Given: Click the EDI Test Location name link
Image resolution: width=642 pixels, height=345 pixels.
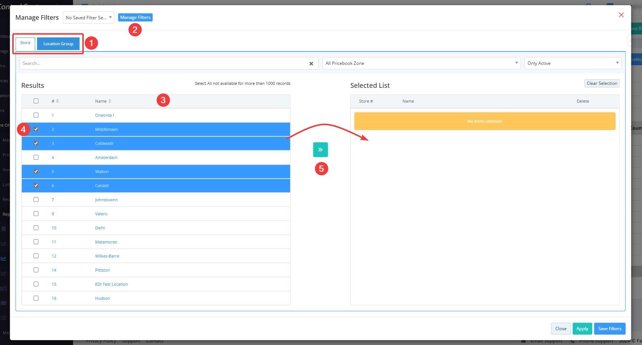Looking at the screenshot, I should pyautogui.click(x=112, y=284).
